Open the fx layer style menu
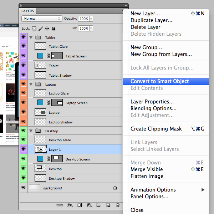Screen dimensions: 214x214 click(x=70, y=205)
